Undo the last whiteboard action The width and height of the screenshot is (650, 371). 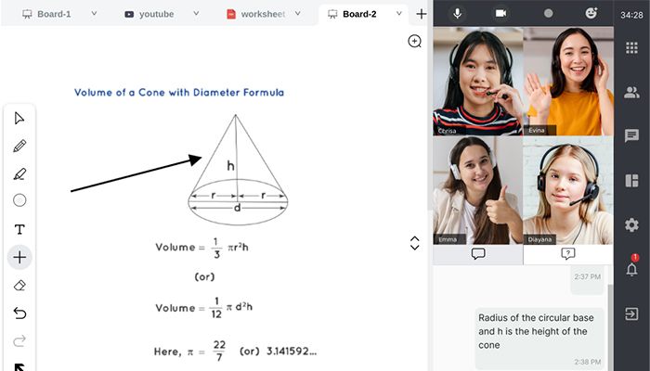click(19, 313)
